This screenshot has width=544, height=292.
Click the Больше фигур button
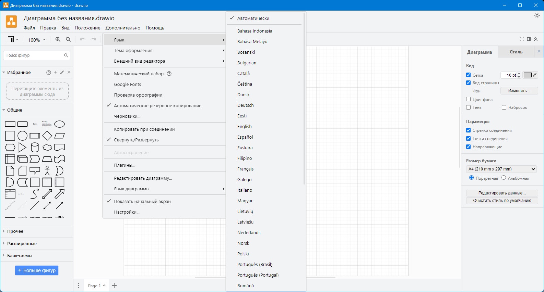click(x=37, y=270)
